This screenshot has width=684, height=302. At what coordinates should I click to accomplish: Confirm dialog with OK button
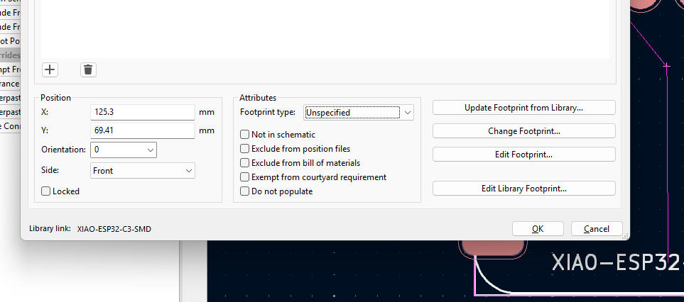538,229
